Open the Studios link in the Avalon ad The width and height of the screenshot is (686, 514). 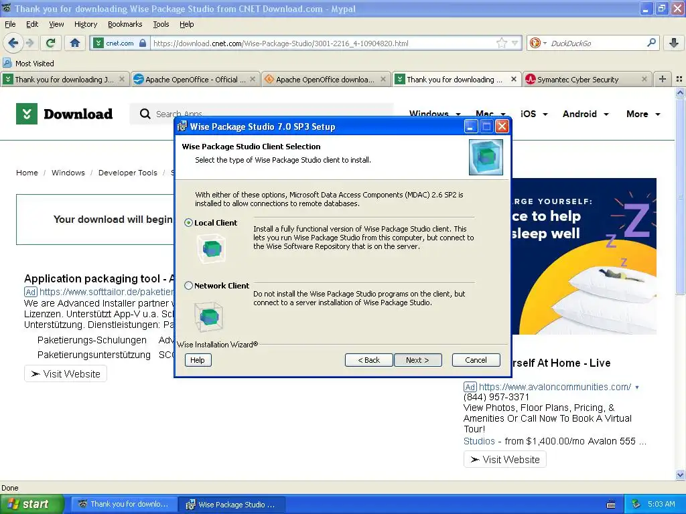(x=479, y=441)
